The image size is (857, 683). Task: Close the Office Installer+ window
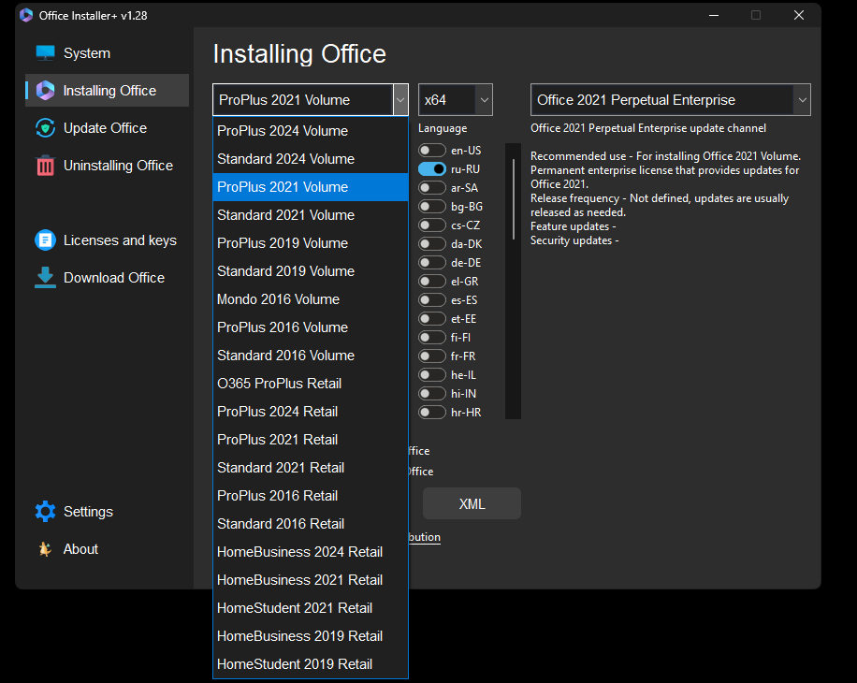798,15
